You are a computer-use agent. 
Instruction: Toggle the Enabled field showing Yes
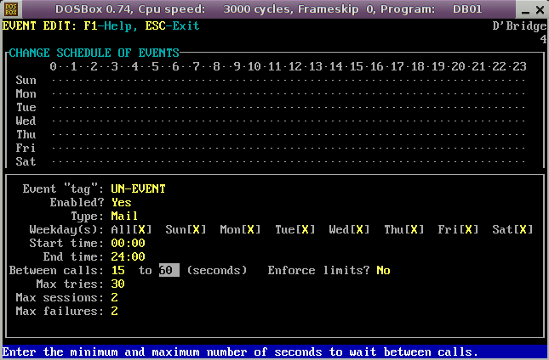121,202
